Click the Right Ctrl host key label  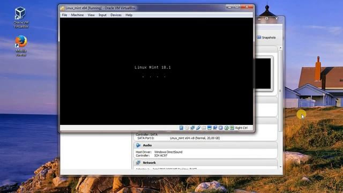(242, 128)
